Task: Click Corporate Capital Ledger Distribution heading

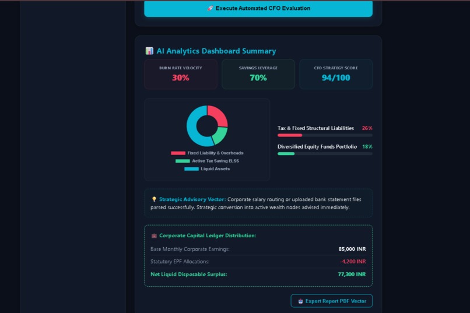Action: tap(208, 235)
